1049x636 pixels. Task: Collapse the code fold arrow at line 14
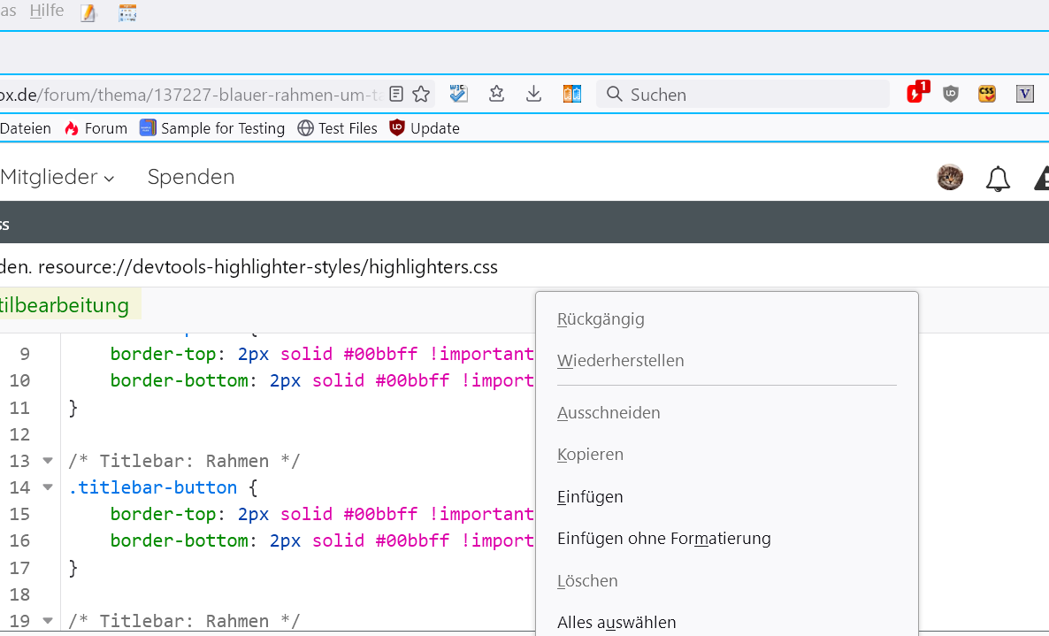(48, 487)
